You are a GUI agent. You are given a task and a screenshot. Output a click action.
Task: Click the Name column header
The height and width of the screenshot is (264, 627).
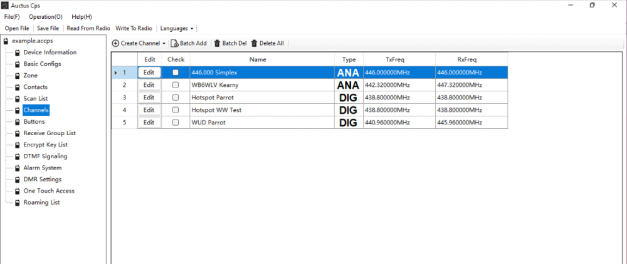coord(258,59)
